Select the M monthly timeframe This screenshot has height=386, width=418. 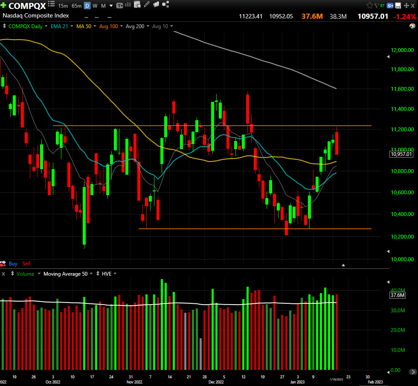point(103,6)
